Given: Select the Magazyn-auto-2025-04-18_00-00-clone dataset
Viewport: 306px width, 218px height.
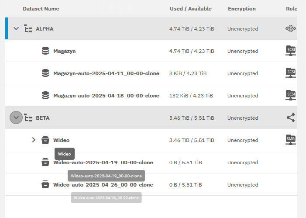Looking at the screenshot, I should 106,96.
